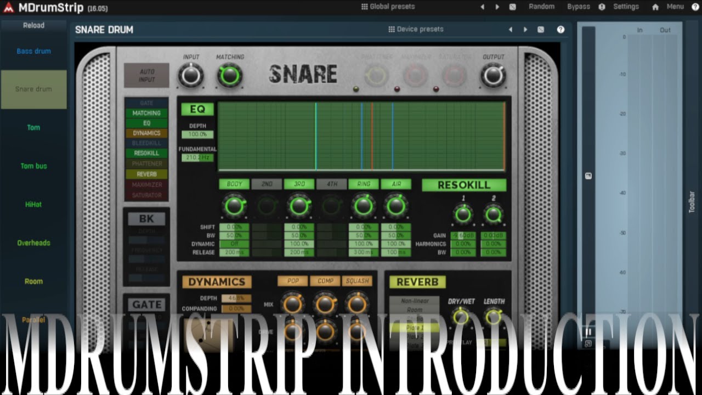Select next global preset arrow
The width and height of the screenshot is (702, 395).
point(497,7)
